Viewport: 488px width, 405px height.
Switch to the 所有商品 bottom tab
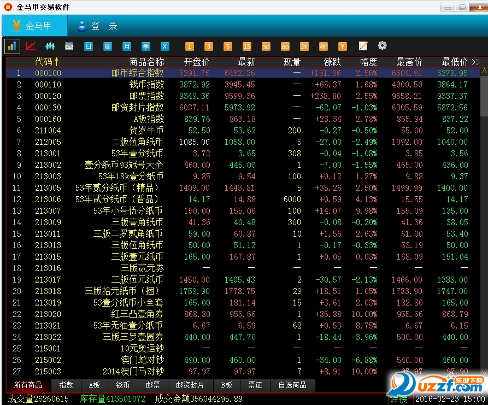pyautogui.click(x=28, y=385)
